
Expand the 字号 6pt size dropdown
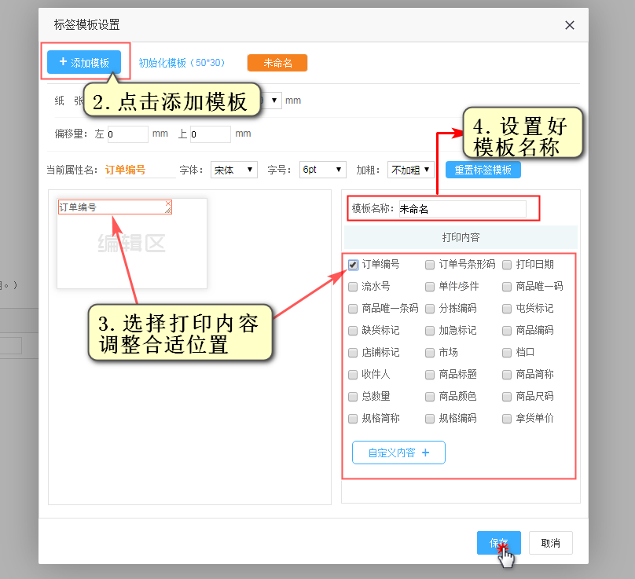323,170
